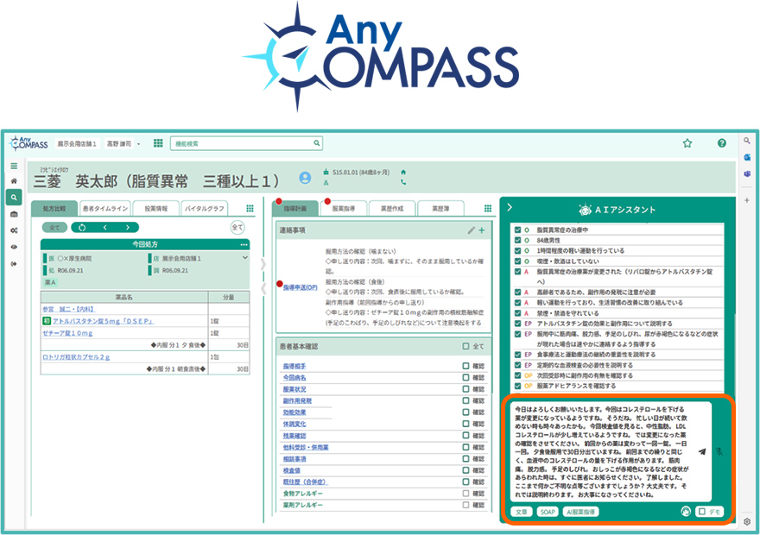Image resolution: width=760 pixels, height=535 pixels.
Task: Switch to 患者タイムライン tab
Action: pos(105,208)
